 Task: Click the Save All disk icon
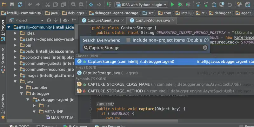pos(12,4)
